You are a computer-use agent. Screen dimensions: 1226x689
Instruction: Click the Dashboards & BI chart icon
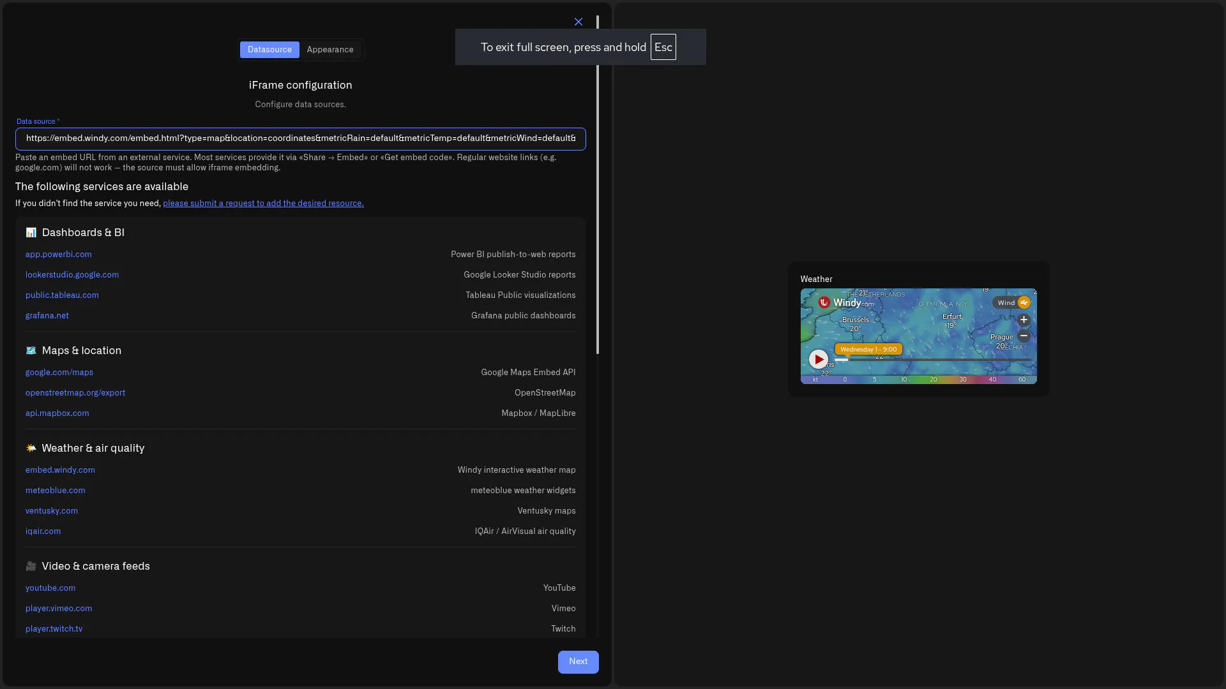(31, 233)
